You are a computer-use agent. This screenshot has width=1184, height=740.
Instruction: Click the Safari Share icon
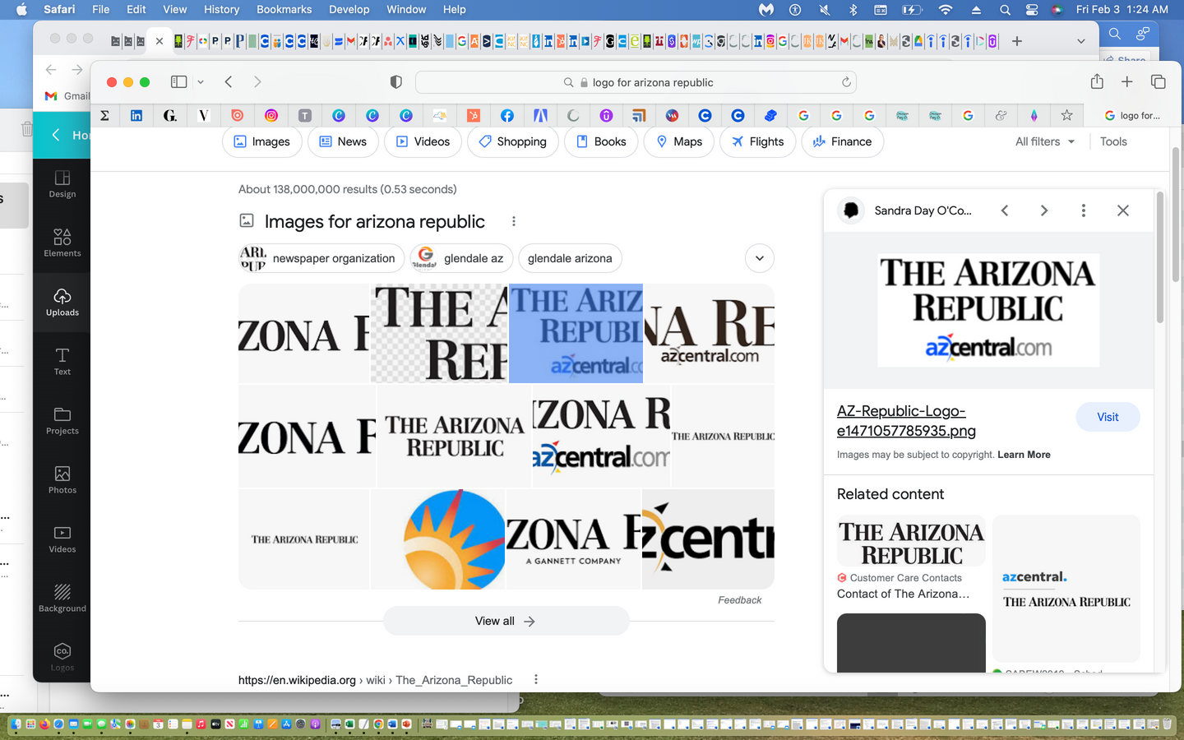point(1097,82)
